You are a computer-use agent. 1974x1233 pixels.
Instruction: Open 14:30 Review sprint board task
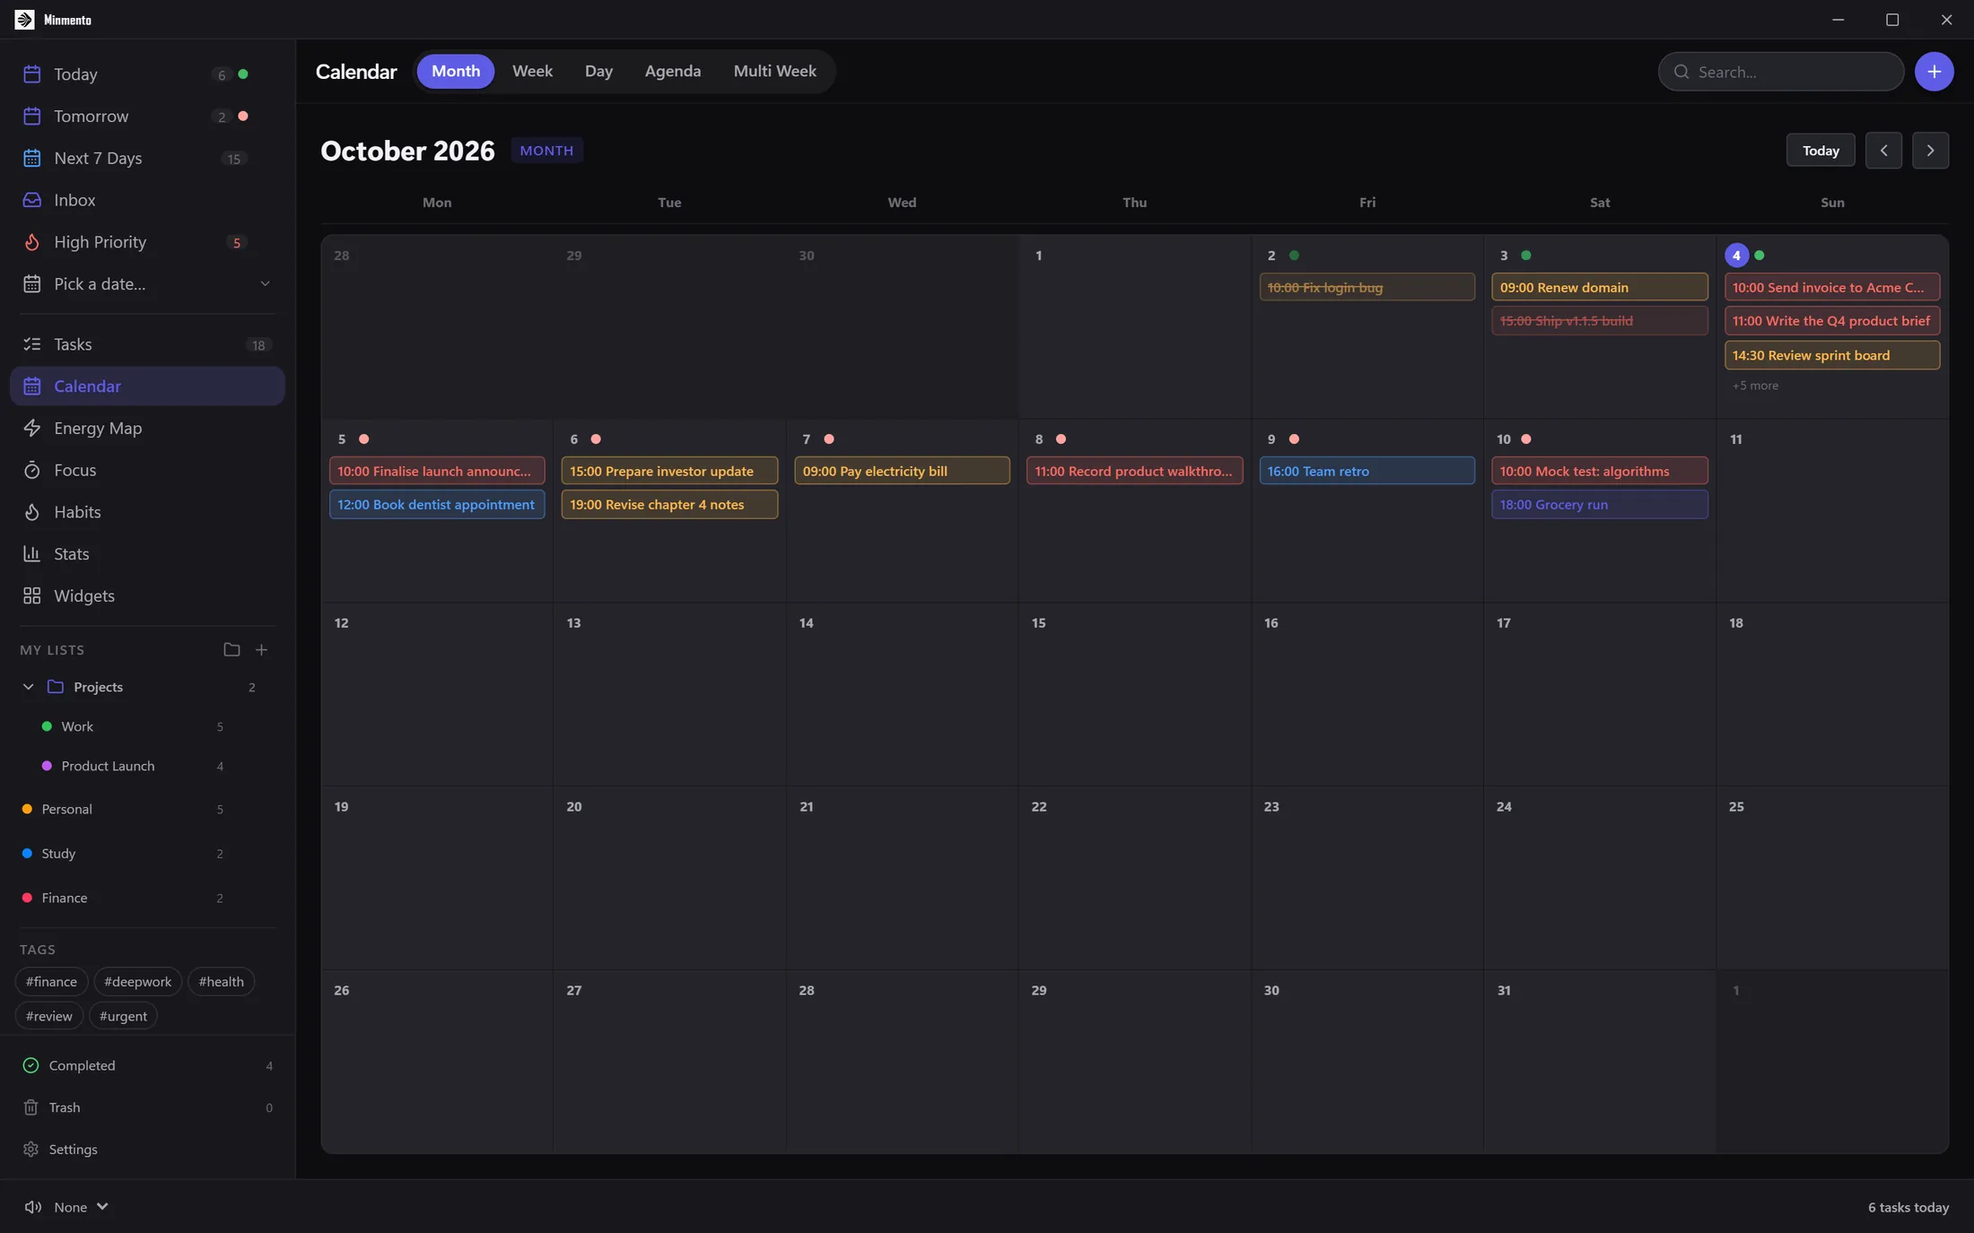click(1831, 355)
